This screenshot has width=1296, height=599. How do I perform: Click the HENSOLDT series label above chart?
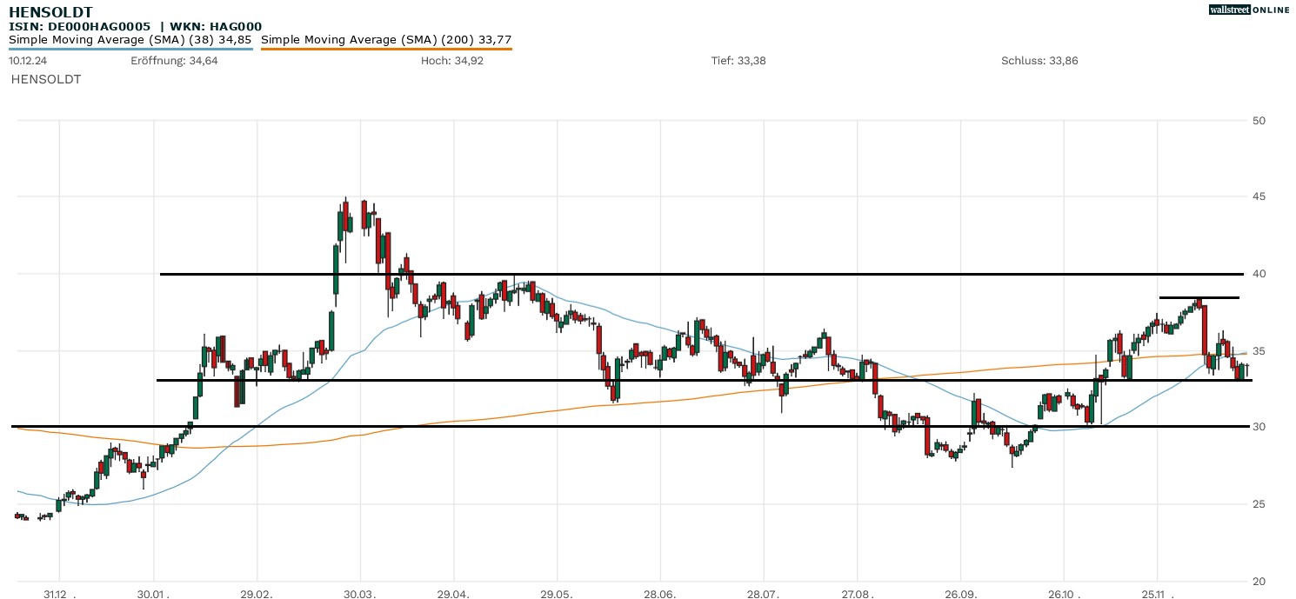click(x=46, y=79)
